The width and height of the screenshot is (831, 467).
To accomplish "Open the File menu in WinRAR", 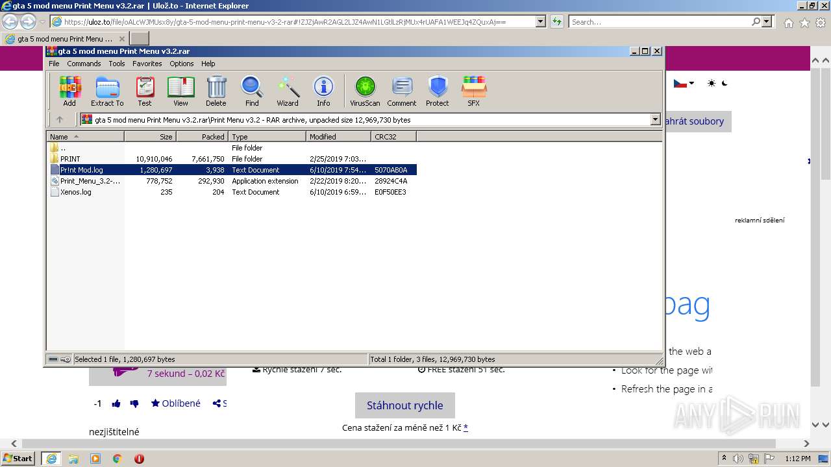I will tap(54, 64).
